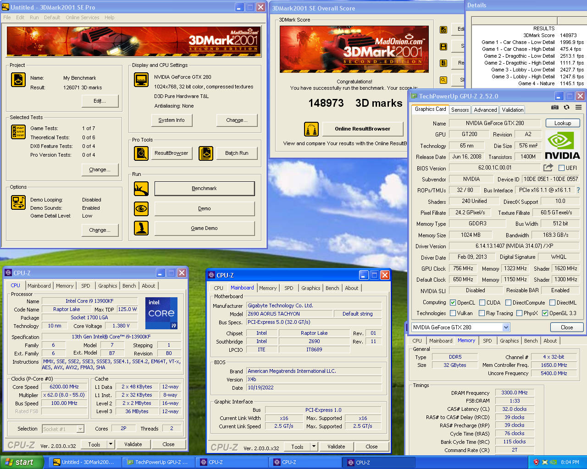This screenshot has height=469, width=587.
Task: Click the System Info button
Action: pos(172,120)
